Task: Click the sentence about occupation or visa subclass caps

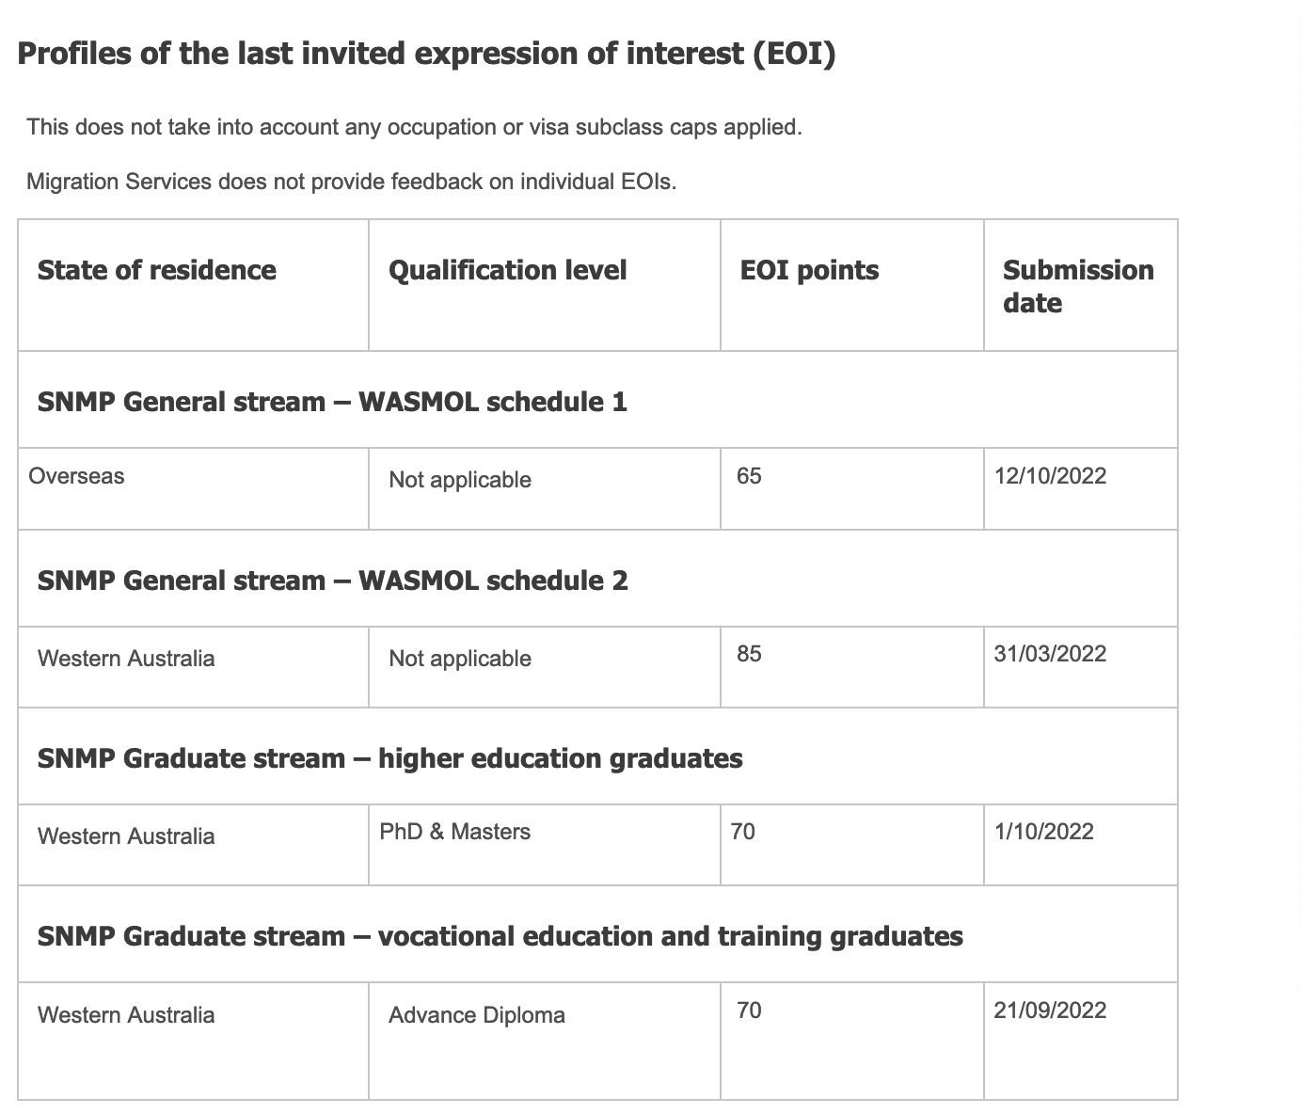Action: [415, 127]
